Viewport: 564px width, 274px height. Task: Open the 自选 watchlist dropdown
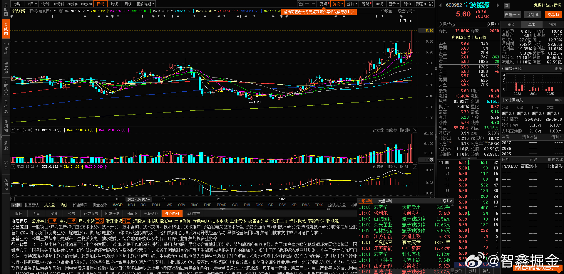click(512, 15)
